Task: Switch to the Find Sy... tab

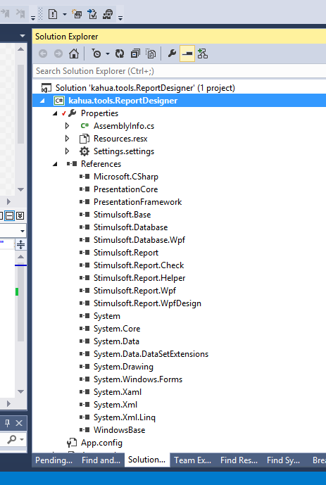Action: (283, 460)
